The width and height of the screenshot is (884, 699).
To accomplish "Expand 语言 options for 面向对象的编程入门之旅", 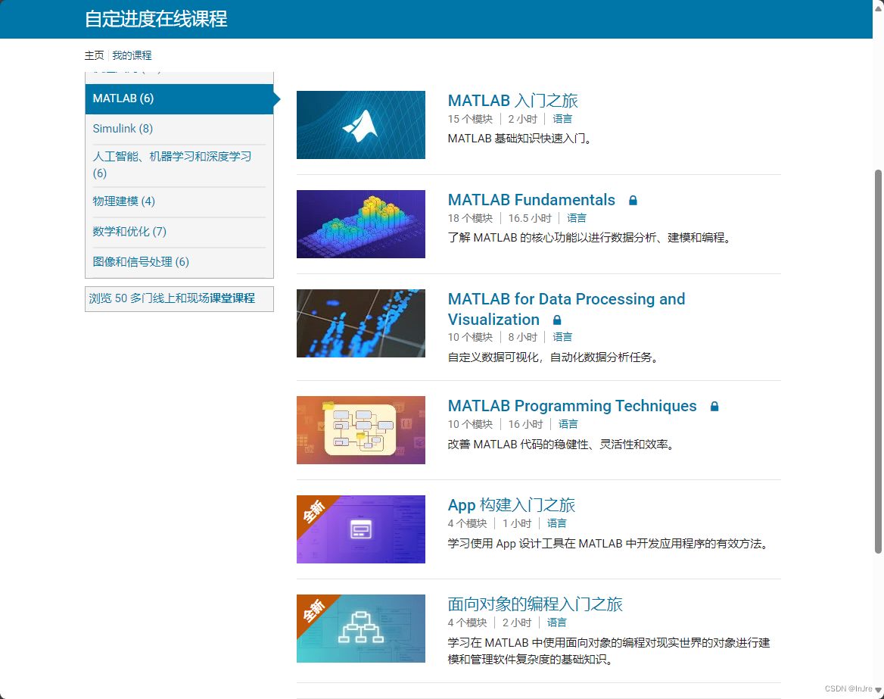I will coord(556,623).
